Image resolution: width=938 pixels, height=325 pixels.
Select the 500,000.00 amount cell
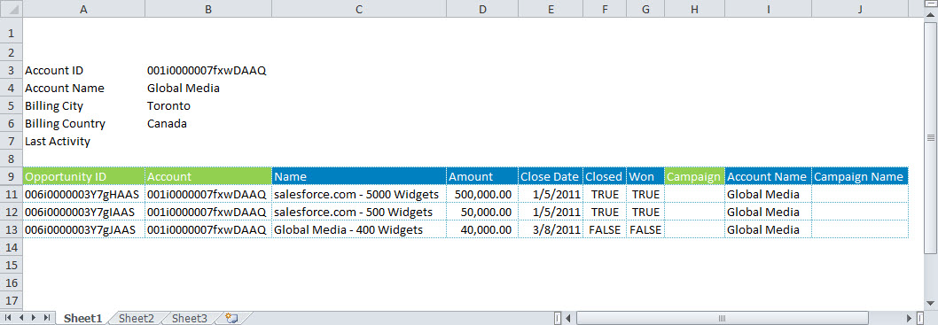481,194
